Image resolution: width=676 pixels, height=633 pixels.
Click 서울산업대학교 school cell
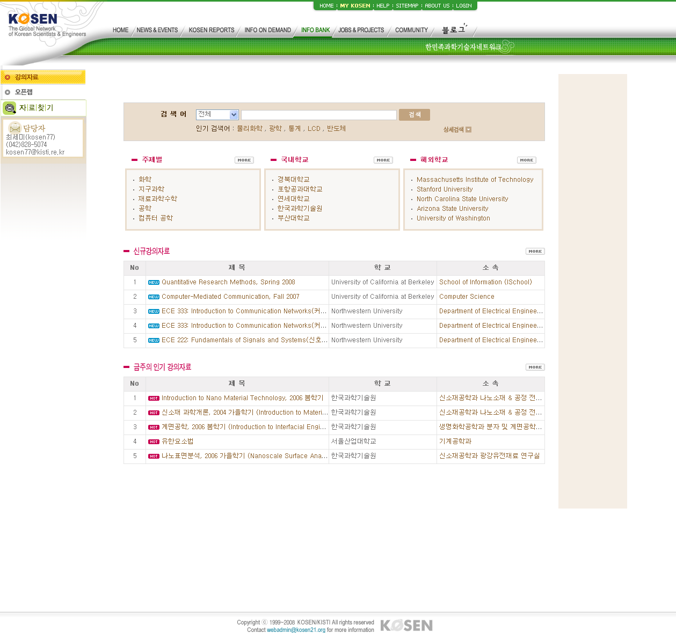point(354,441)
